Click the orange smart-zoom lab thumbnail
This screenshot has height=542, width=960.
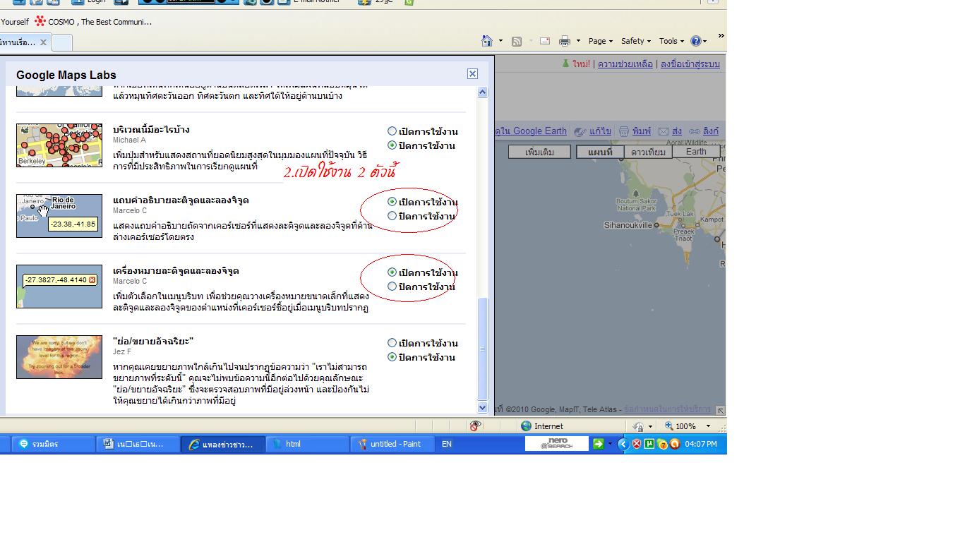coord(59,357)
